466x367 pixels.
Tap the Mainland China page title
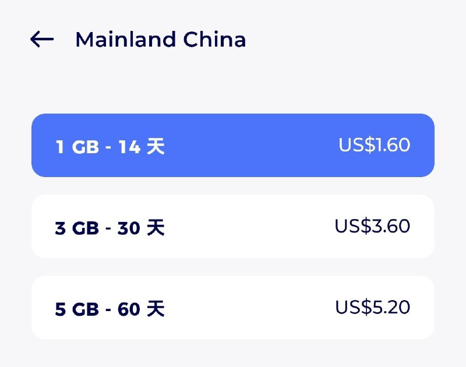[x=160, y=40]
